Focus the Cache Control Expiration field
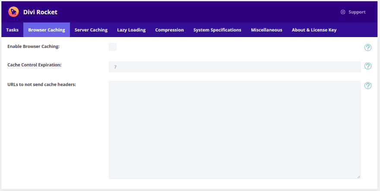This screenshot has height=191, width=380. [x=234, y=67]
